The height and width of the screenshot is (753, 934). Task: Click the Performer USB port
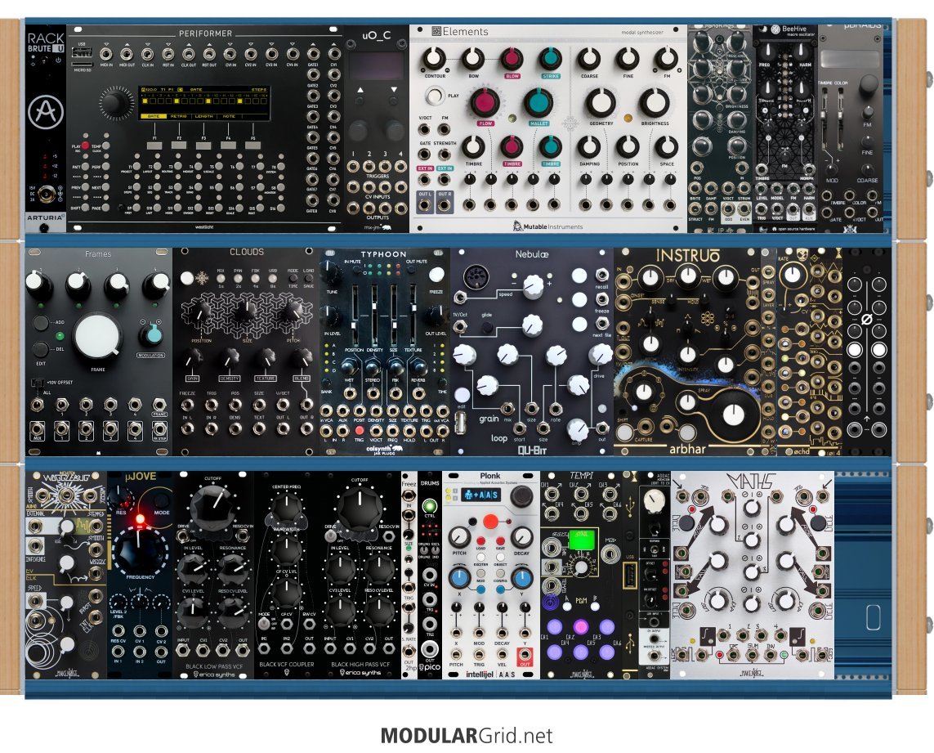[x=82, y=52]
